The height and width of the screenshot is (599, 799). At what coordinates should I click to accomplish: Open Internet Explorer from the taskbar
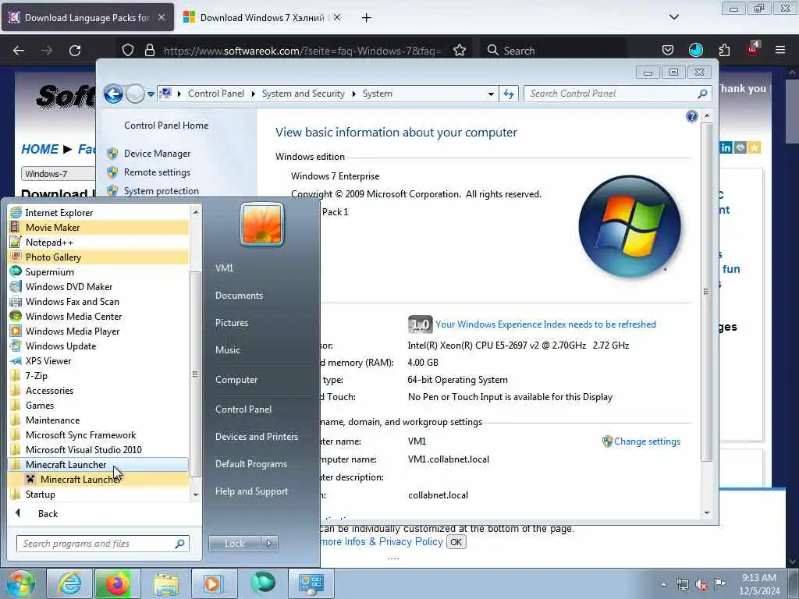(x=69, y=583)
